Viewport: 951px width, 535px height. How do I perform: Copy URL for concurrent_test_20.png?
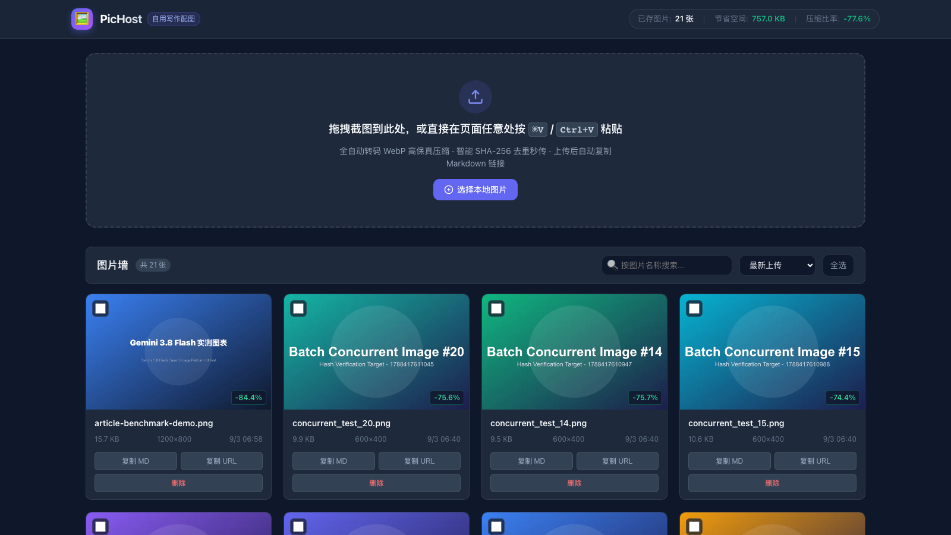pos(420,461)
